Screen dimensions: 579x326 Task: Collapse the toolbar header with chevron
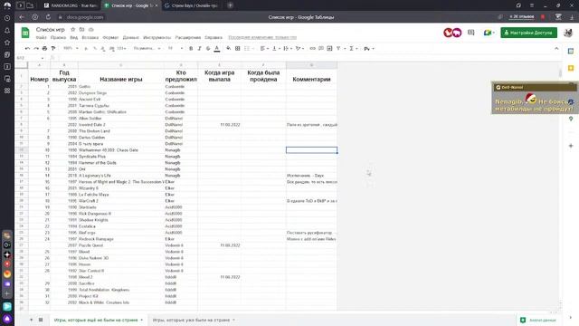pos(556,48)
